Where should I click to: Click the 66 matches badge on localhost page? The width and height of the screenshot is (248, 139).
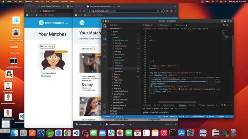pyautogui.click(x=47, y=46)
